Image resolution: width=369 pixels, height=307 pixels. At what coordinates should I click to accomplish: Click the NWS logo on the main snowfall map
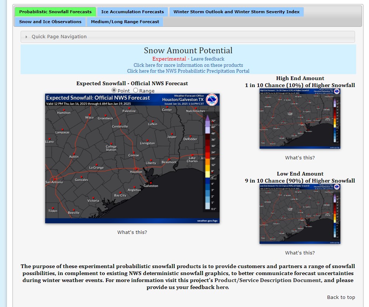tap(212, 100)
